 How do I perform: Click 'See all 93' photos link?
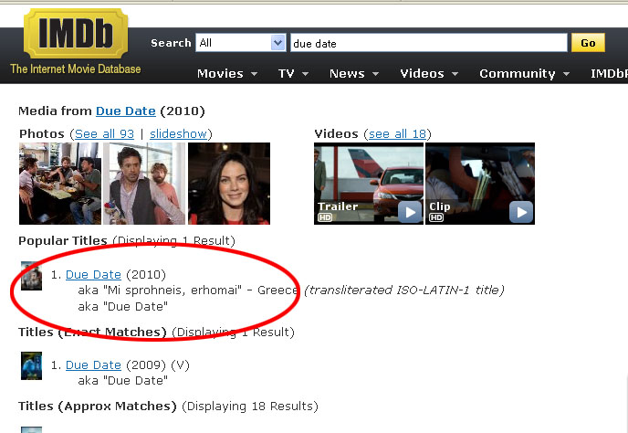coord(104,133)
